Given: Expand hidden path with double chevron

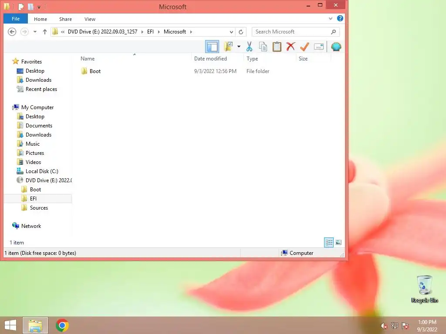Looking at the screenshot, I should tap(63, 32).
